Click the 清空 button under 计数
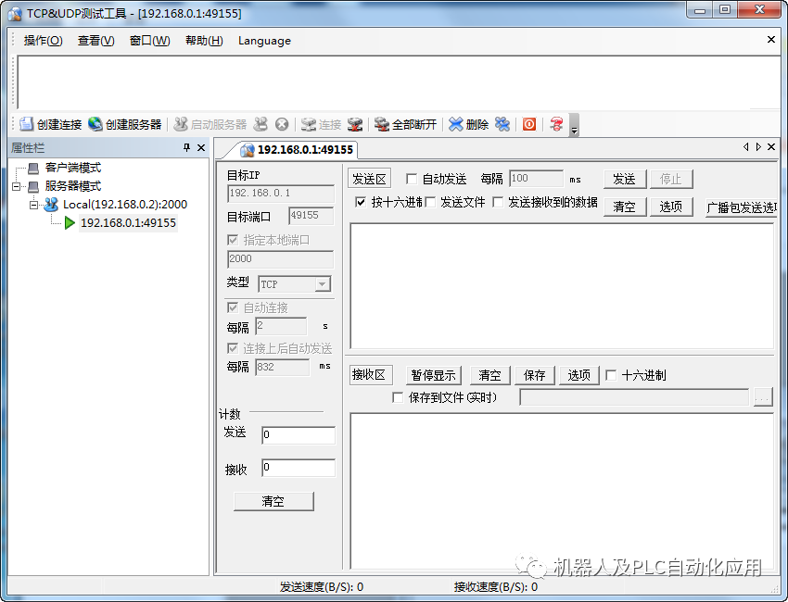 coord(273,501)
